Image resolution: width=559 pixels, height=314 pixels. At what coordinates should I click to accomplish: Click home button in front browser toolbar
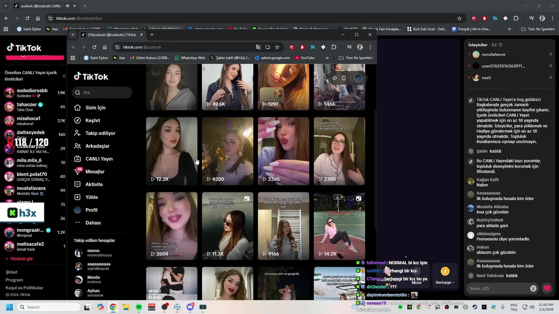(105, 47)
